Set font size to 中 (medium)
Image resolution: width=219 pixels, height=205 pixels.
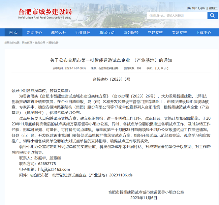(161, 68)
